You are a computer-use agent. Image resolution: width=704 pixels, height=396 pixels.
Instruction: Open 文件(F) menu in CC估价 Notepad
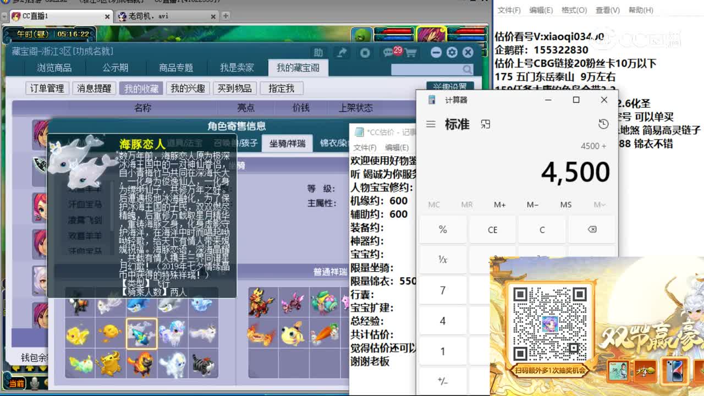(365, 147)
